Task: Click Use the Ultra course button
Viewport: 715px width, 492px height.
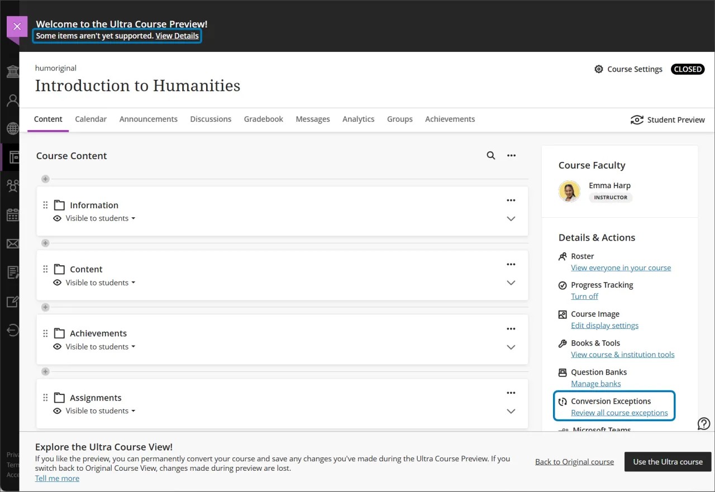Action: (x=668, y=462)
